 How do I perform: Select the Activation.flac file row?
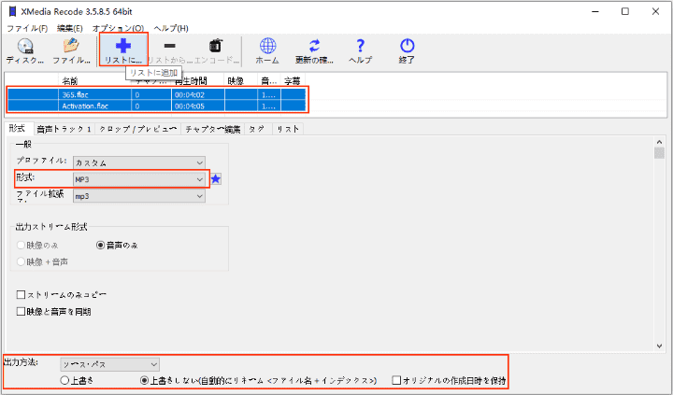(x=157, y=106)
